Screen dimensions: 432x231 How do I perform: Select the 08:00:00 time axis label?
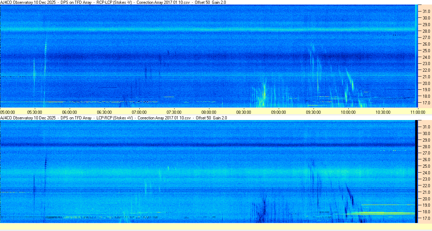coord(209,112)
